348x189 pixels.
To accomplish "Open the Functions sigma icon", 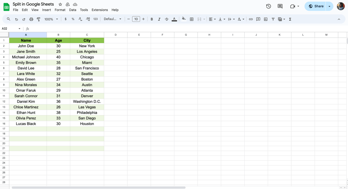I will click(x=290, y=19).
